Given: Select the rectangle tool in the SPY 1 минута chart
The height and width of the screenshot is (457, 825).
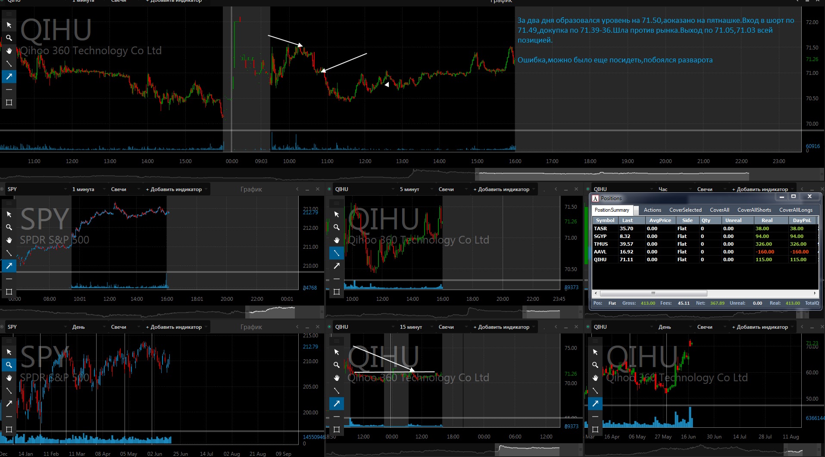Looking at the screenshot, I should click(9, 292).
